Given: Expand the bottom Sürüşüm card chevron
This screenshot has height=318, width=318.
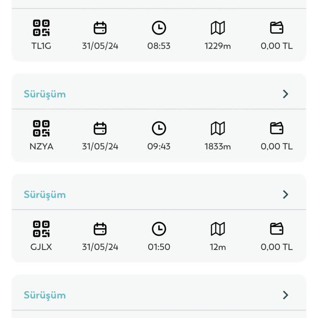Looking at the screenshot, I should point(285,295).
